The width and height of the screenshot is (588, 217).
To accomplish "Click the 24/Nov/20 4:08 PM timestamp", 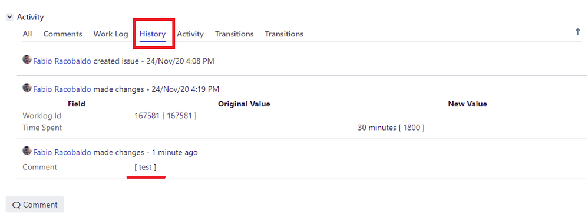I will [x=183, y=61].
